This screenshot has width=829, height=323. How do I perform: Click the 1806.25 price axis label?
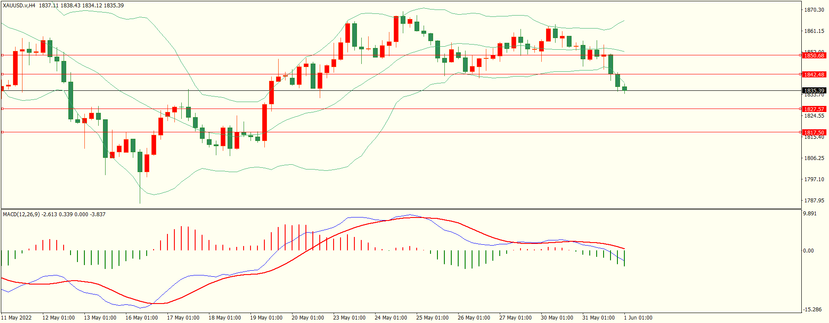pos(814,158)
